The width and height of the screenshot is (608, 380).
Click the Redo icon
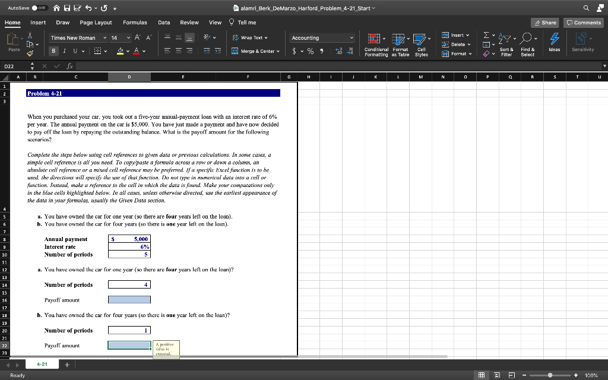click(104, 8)
